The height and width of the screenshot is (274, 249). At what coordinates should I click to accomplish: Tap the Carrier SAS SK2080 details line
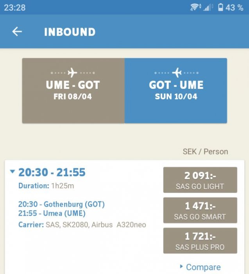coord(82,225)
